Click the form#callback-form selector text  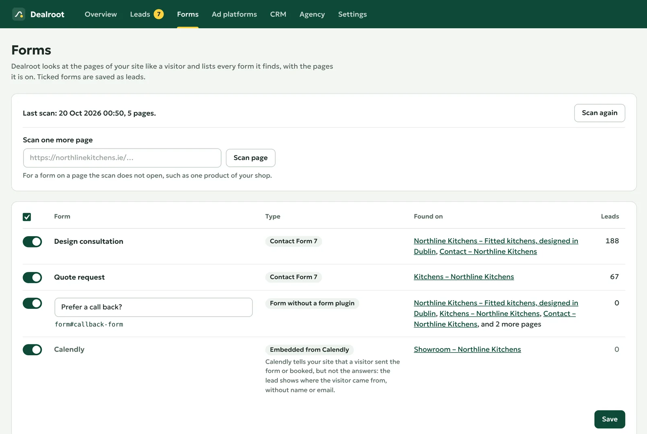[x=89, y=324]
